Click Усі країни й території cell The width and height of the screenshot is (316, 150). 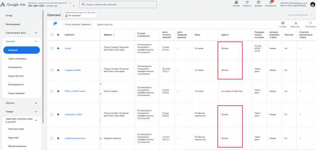[232, 91]
